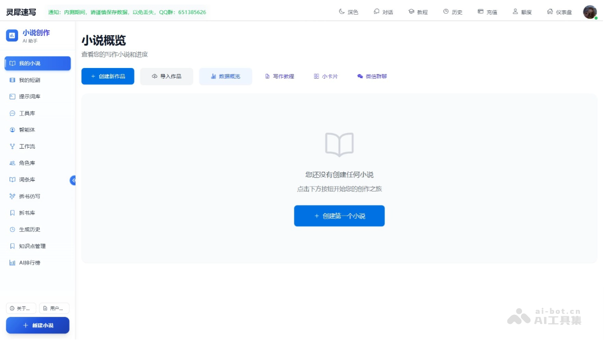Select 我的短剧 in the sidebar
Screen dimensions: 604x340
click(x=30, y=80)
